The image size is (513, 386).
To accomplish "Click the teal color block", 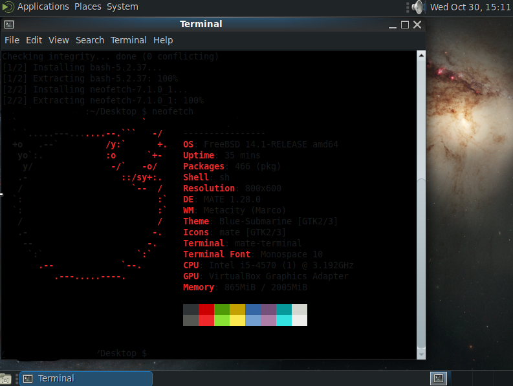I will coord(284,309).
